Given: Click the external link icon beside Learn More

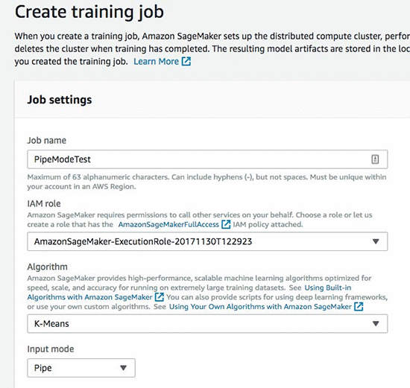Looking at the screenshot, I should pyautogui.click(x=186, y=61).
